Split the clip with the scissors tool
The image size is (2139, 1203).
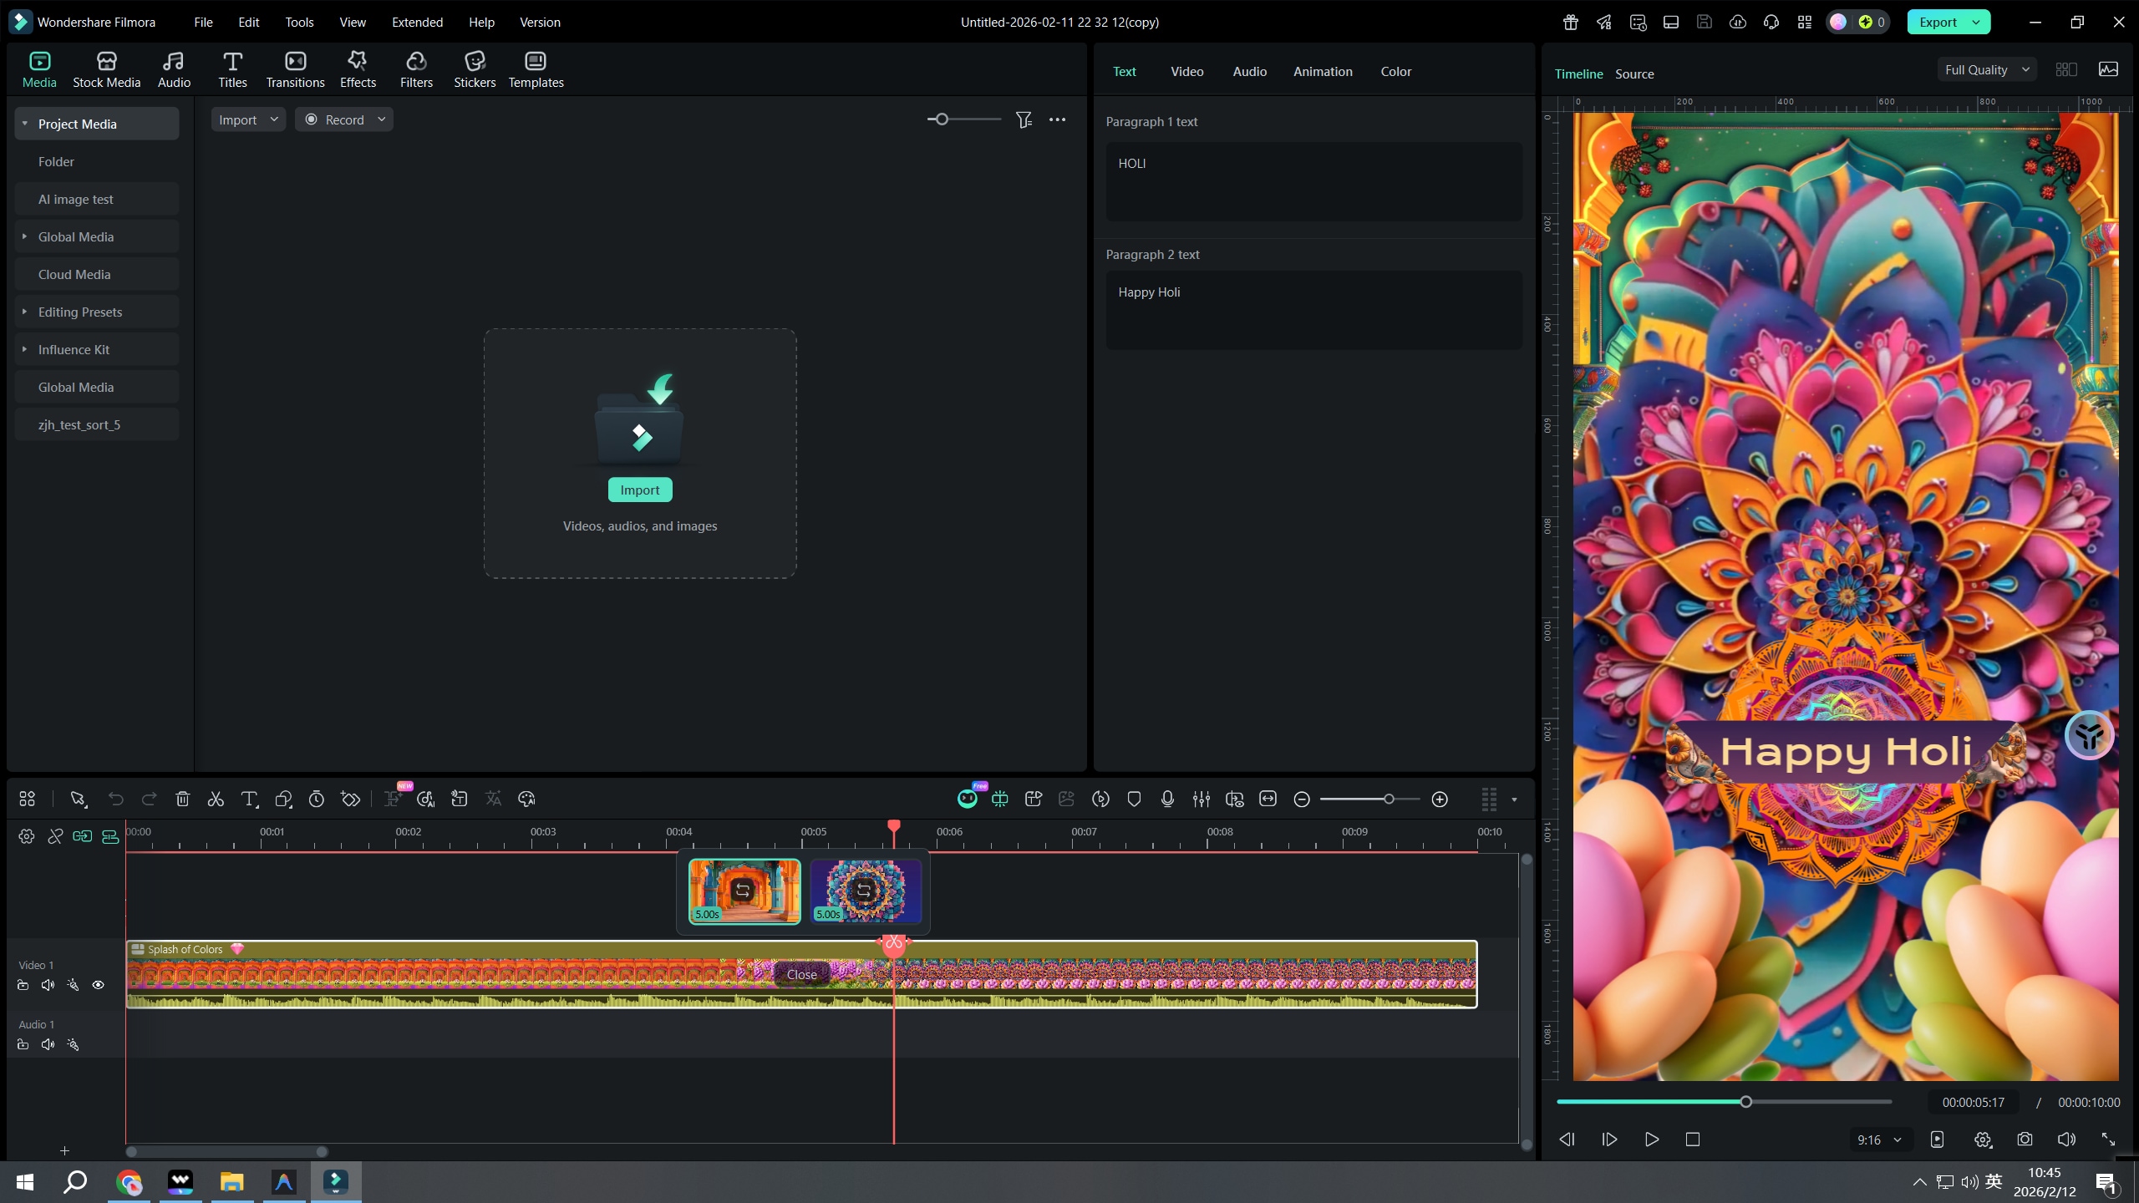point(216,799)
